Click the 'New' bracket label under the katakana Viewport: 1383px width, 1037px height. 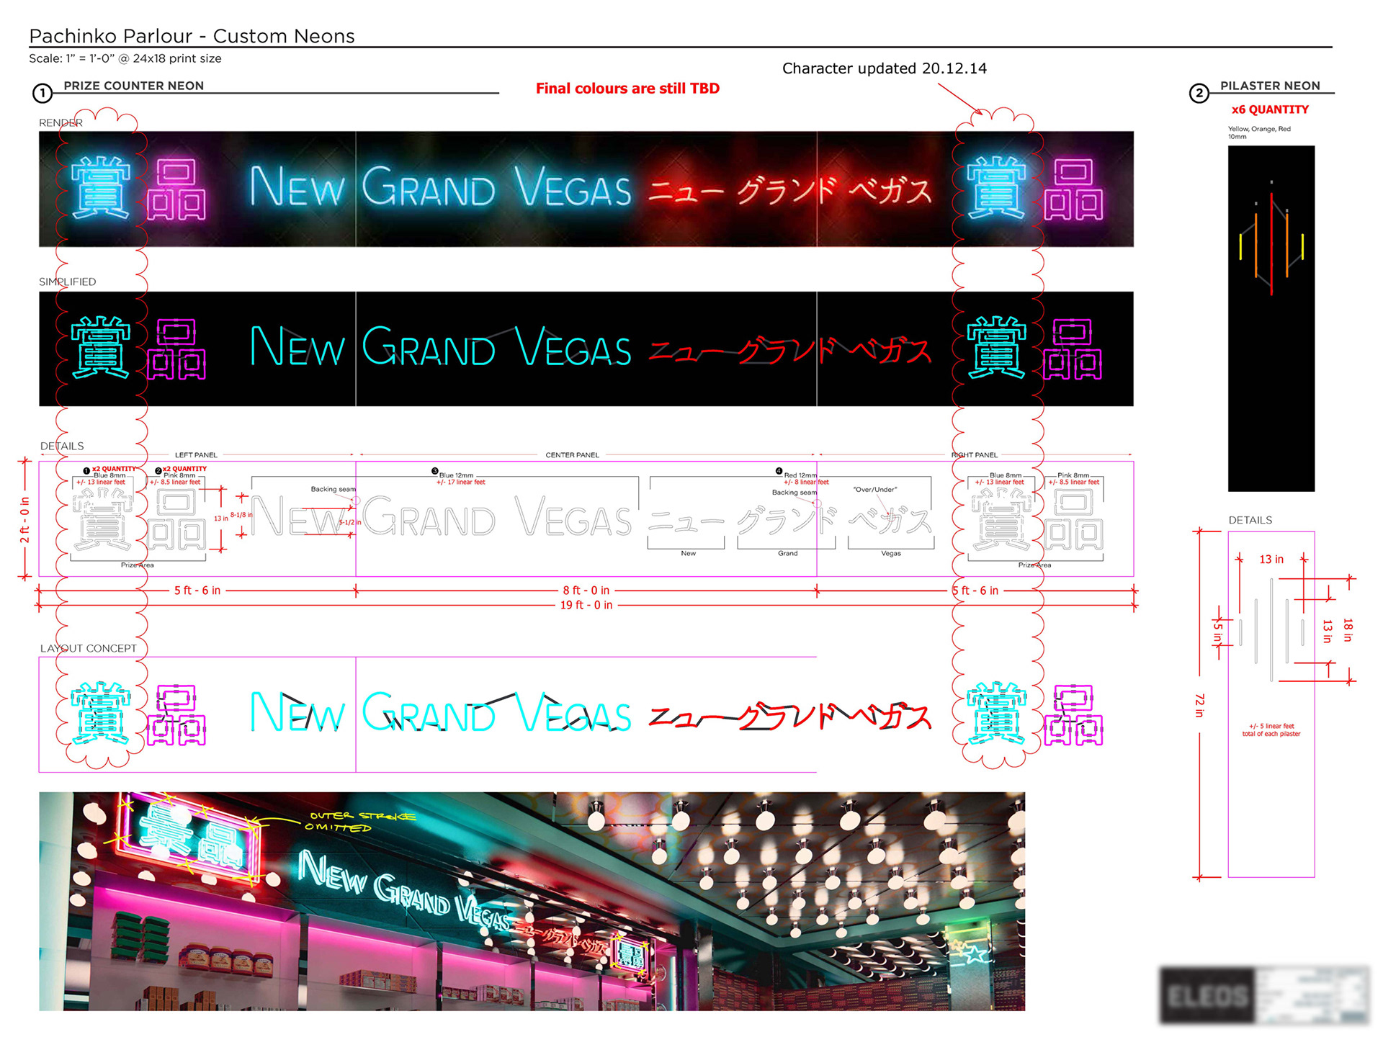coord(688,554)
